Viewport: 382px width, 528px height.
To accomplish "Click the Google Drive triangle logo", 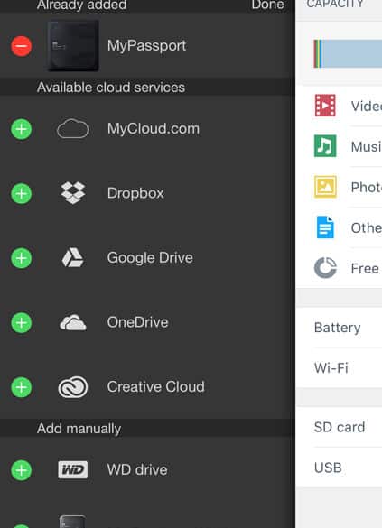I will (x=73, y=257).
